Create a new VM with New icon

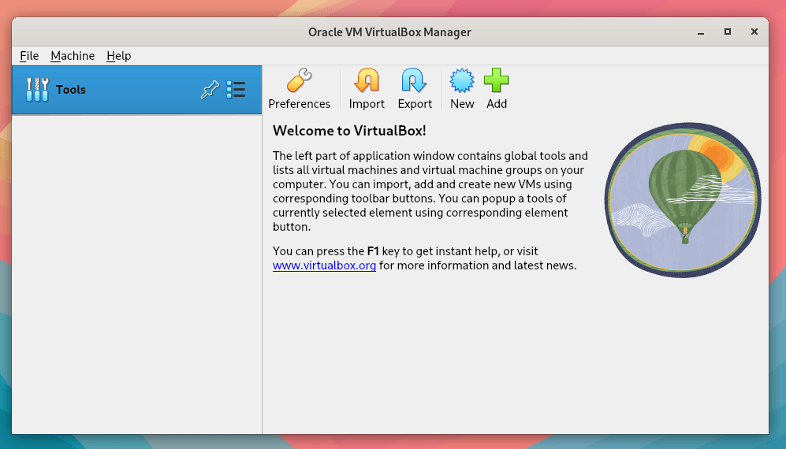point(462,80)
